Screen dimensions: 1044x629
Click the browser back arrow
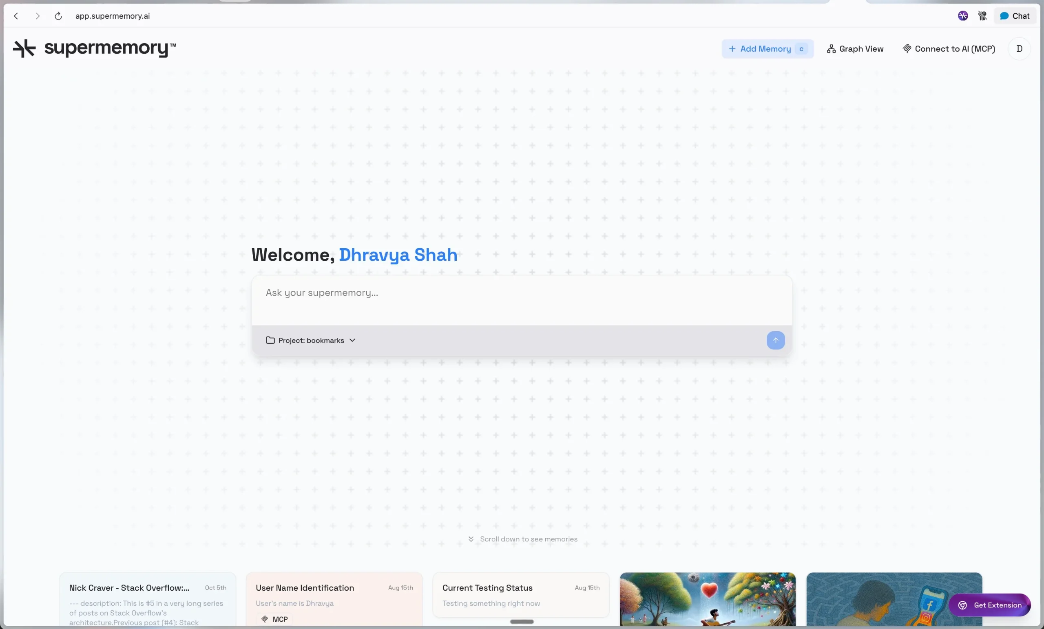tap(16, 16)
